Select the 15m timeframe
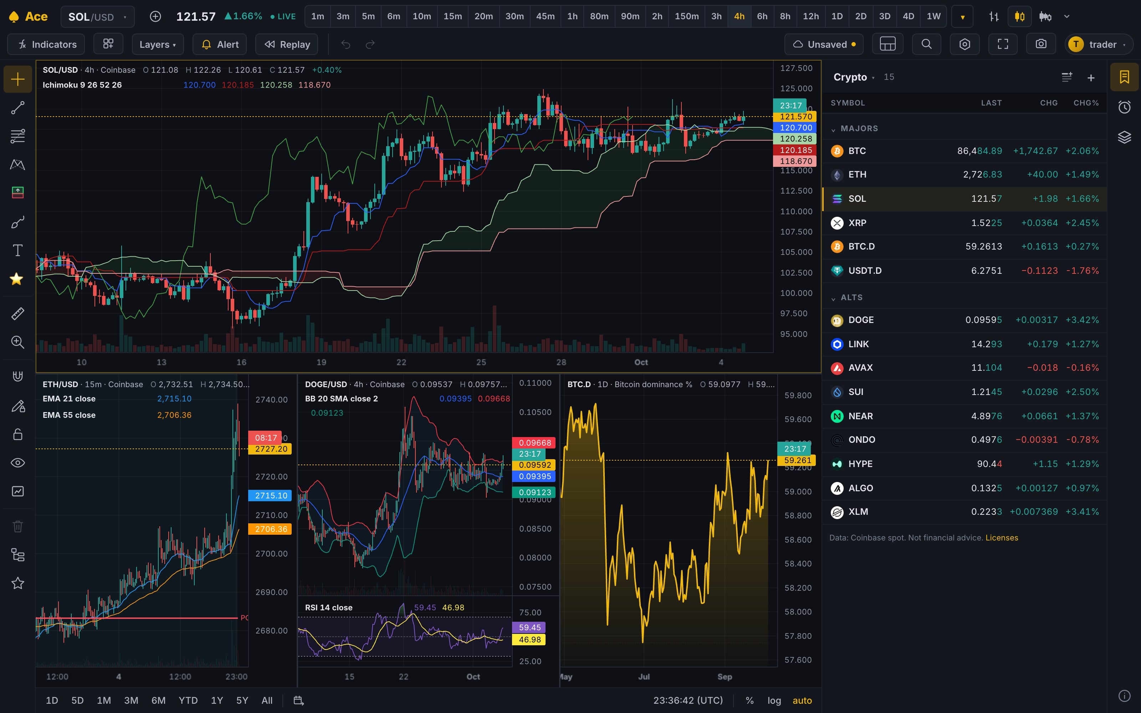The height and width of the screenshot is (713, 1141). pyautogui.click(x=452, y=16)
